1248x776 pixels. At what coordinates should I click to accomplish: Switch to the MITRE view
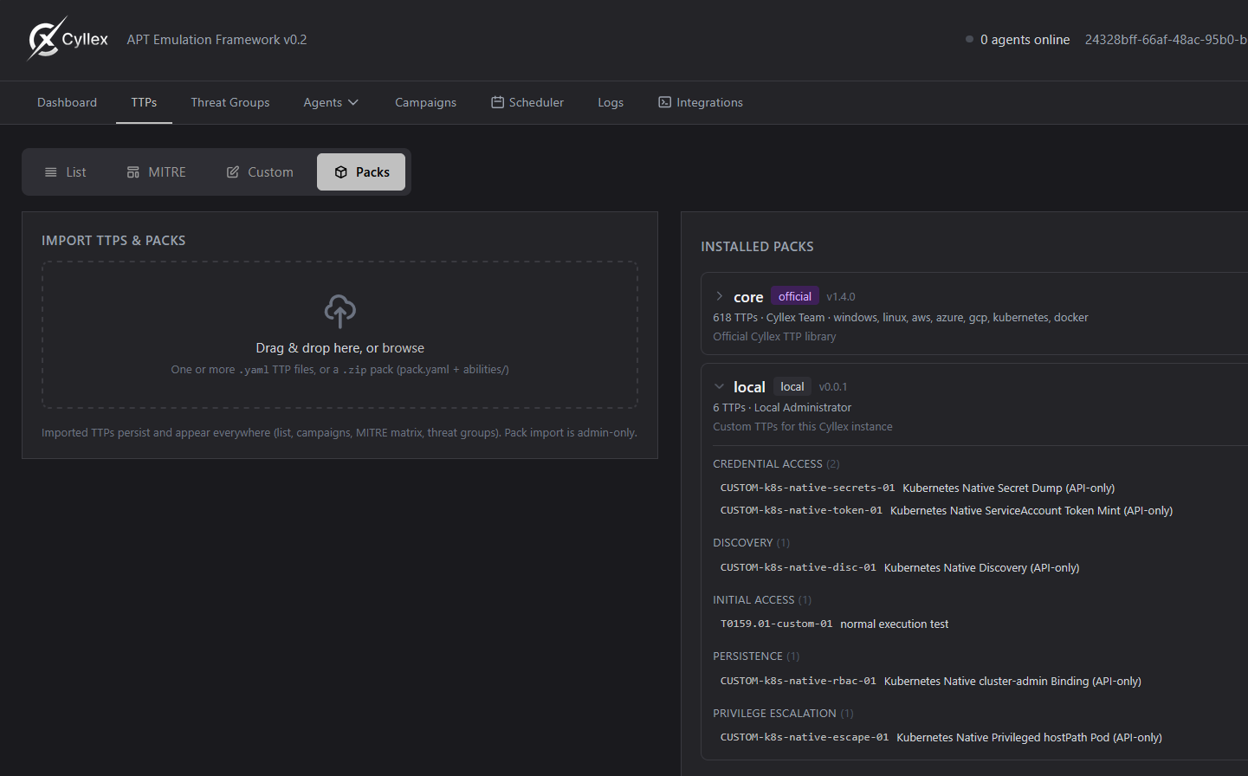point(157,172)
